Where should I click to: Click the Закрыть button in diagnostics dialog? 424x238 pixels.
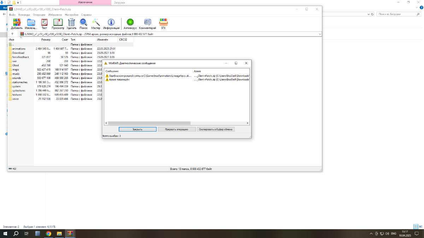point(137,129)
